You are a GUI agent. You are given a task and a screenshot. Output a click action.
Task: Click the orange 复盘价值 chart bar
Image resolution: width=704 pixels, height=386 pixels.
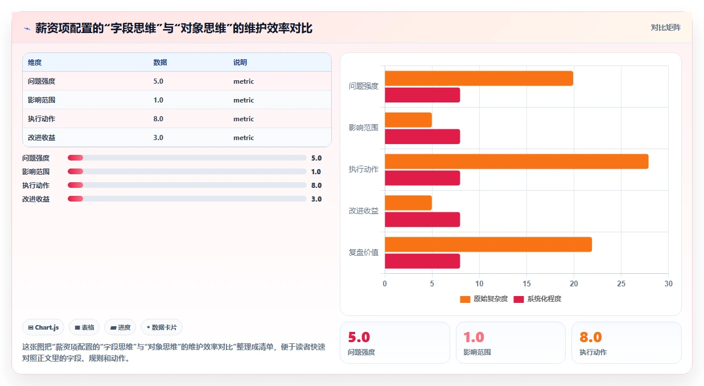(x=488, y=244)
